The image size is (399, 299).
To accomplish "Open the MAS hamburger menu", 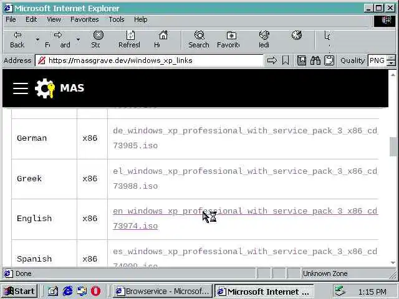I will point(21,88).
